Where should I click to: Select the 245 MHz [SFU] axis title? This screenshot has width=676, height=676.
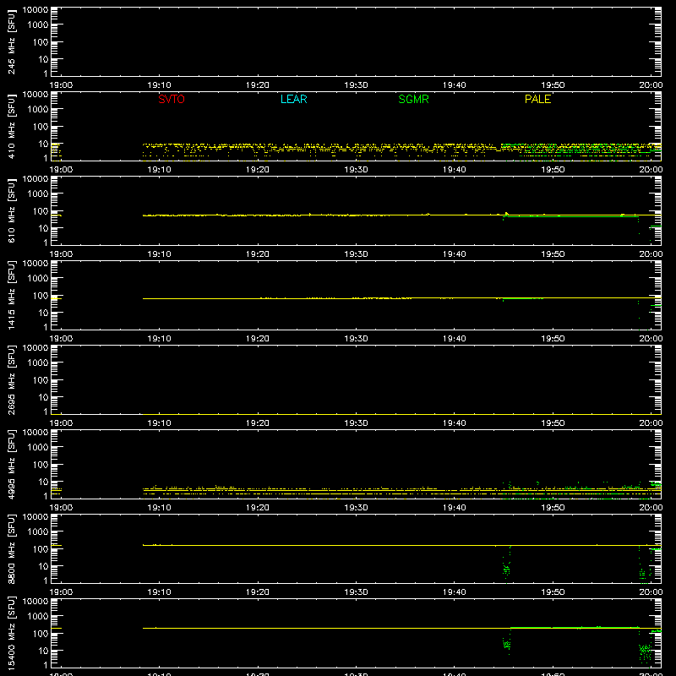click(x=12, y=42)
